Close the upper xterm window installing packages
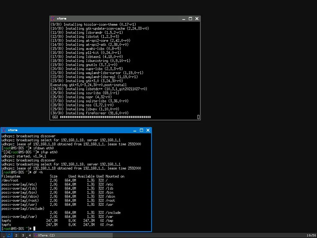 [197, 19]
